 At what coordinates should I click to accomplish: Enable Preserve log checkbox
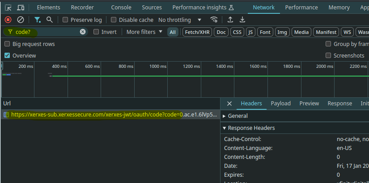coord(65,20)
